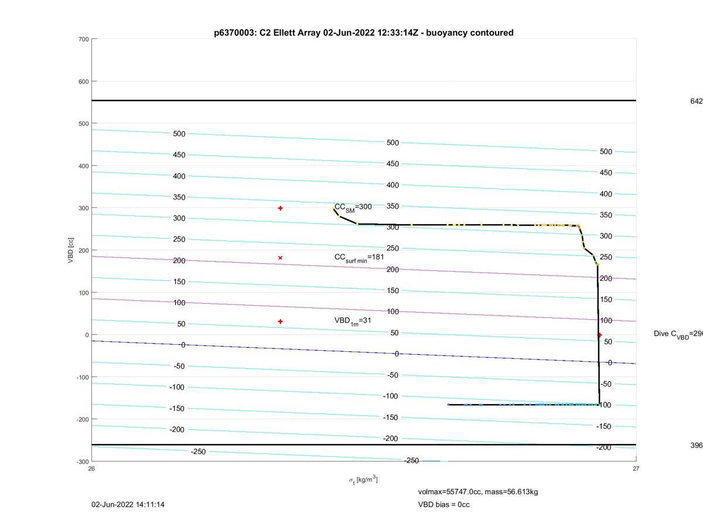
Task: Click the red plus marker in the CC SM=300 row
Action: point(281,208)
